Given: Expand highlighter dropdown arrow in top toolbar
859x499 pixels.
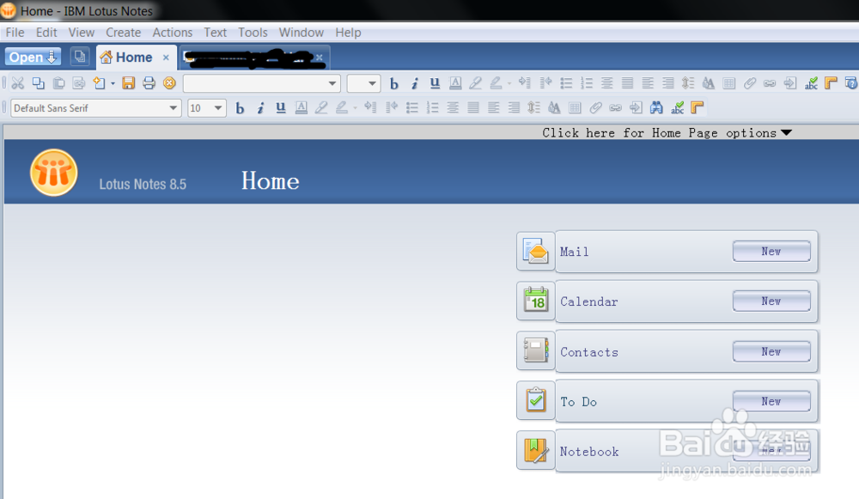Looking at the screenshot, I should pos(509,84).
